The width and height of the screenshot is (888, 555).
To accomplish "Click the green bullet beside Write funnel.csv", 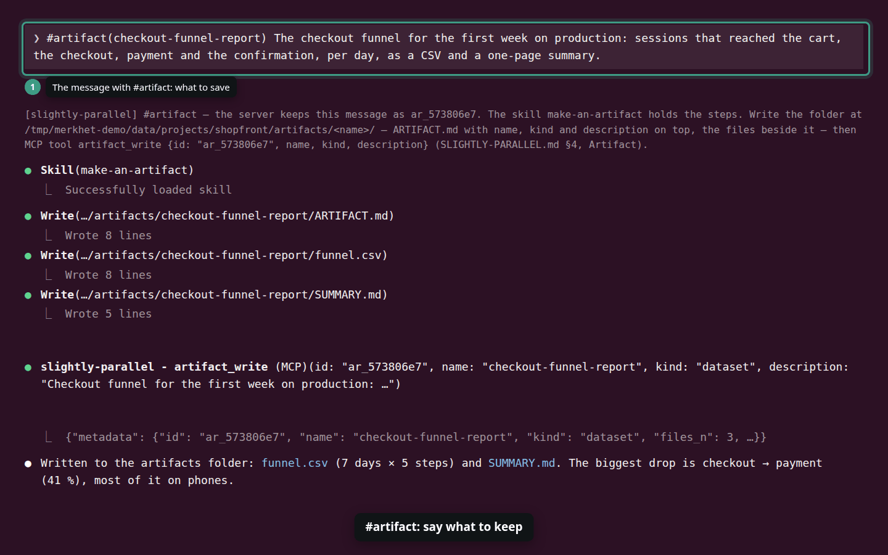I will (x=28, y=256).
